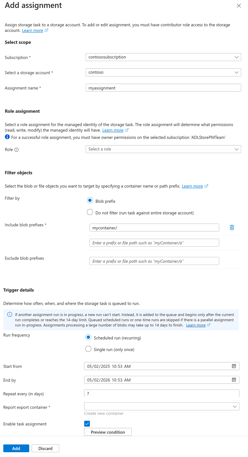
Task: Click the Preview condition button
Action: 108,432
